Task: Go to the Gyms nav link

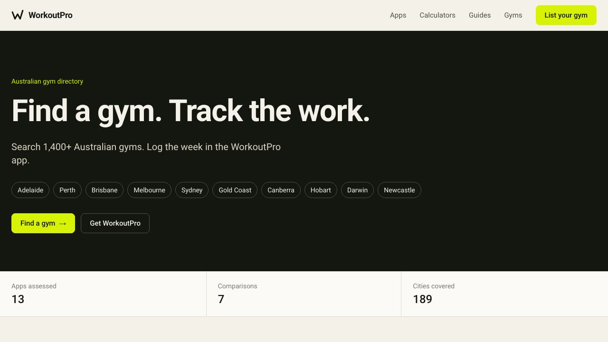Action: click(513, 15)
